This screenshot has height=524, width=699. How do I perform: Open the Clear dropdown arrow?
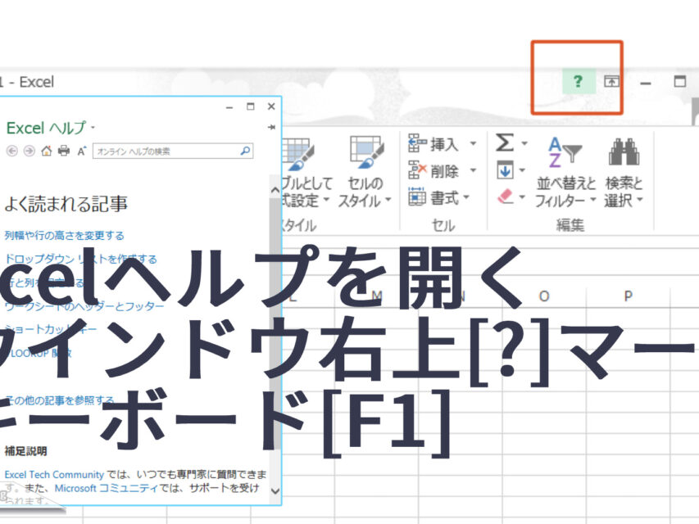click(521, 197)
